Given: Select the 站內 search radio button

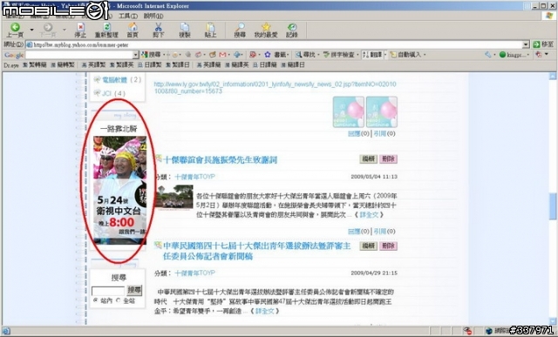Looking at the screenshot, I should (x=95, y=300).
